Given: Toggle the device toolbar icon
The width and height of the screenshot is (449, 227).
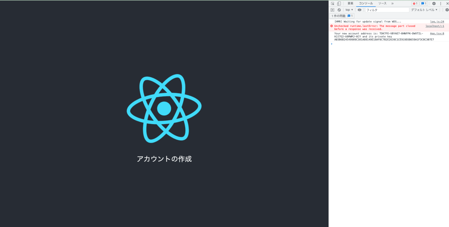Looking at the screenshot, I should (x=339, y=3).
